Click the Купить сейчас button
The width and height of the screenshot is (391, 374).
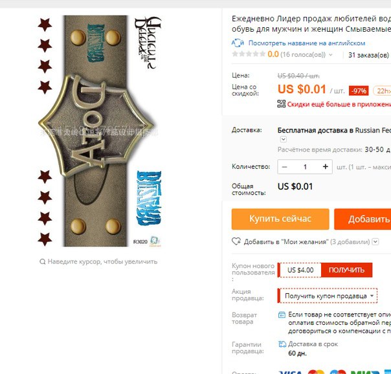(280, 219)
